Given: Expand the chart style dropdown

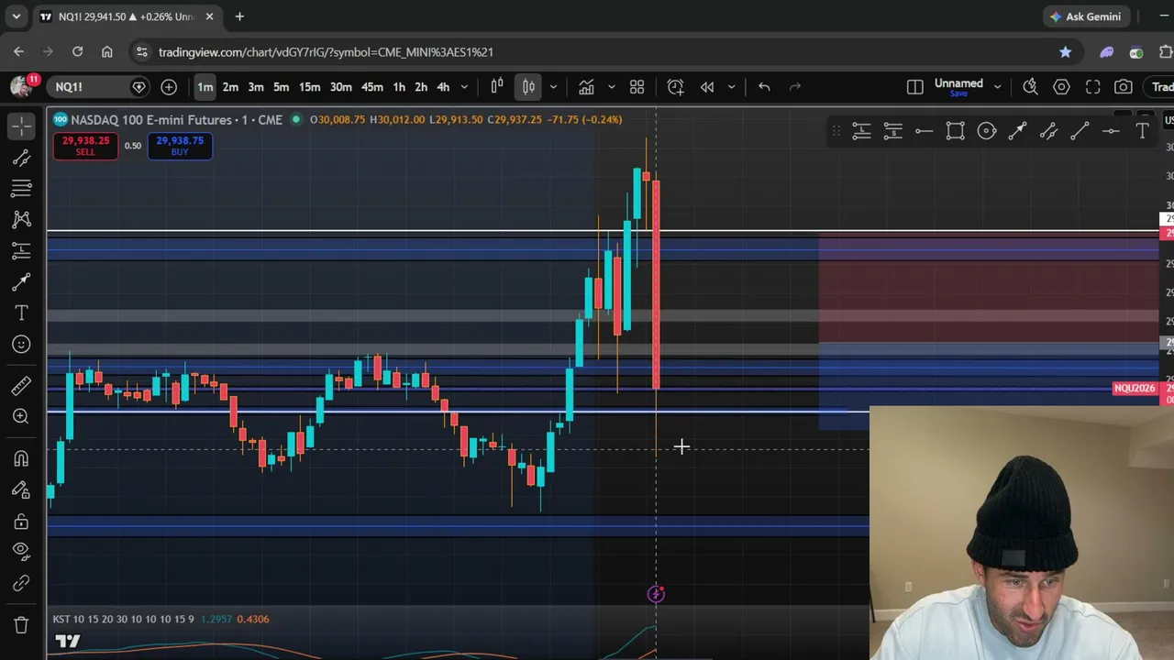Looking at the screenshot, I should coord(553,87).
